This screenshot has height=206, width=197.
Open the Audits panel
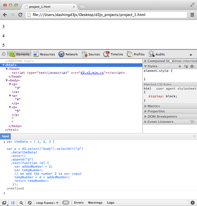(x=157, y=54)
